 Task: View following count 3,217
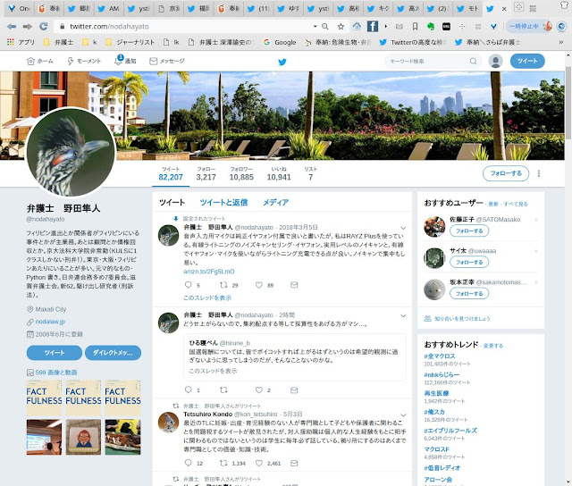(x=206, y=174)
